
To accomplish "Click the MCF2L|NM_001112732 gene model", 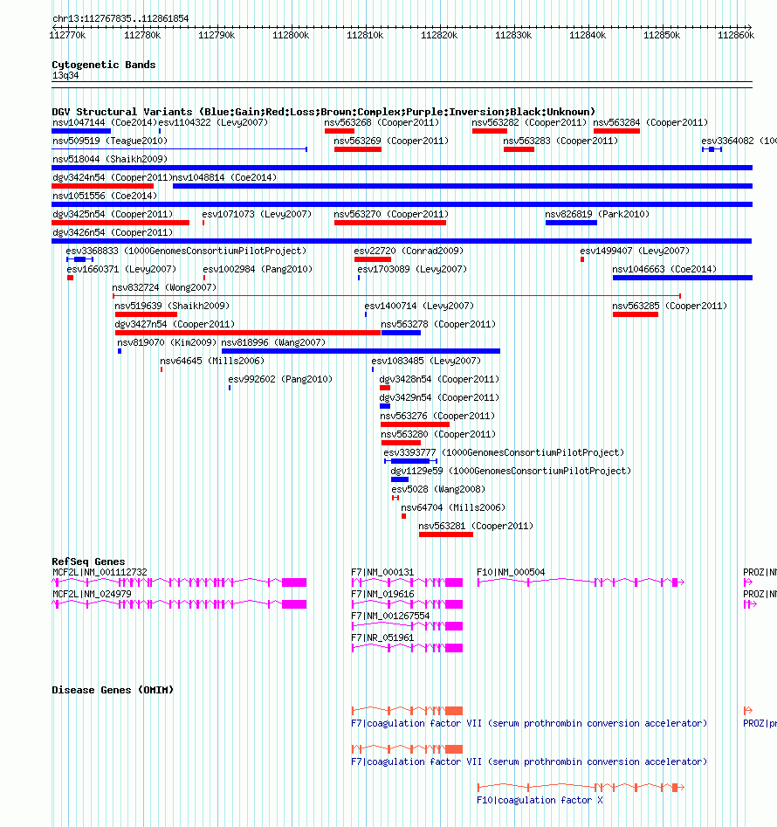I will point(179,582).
